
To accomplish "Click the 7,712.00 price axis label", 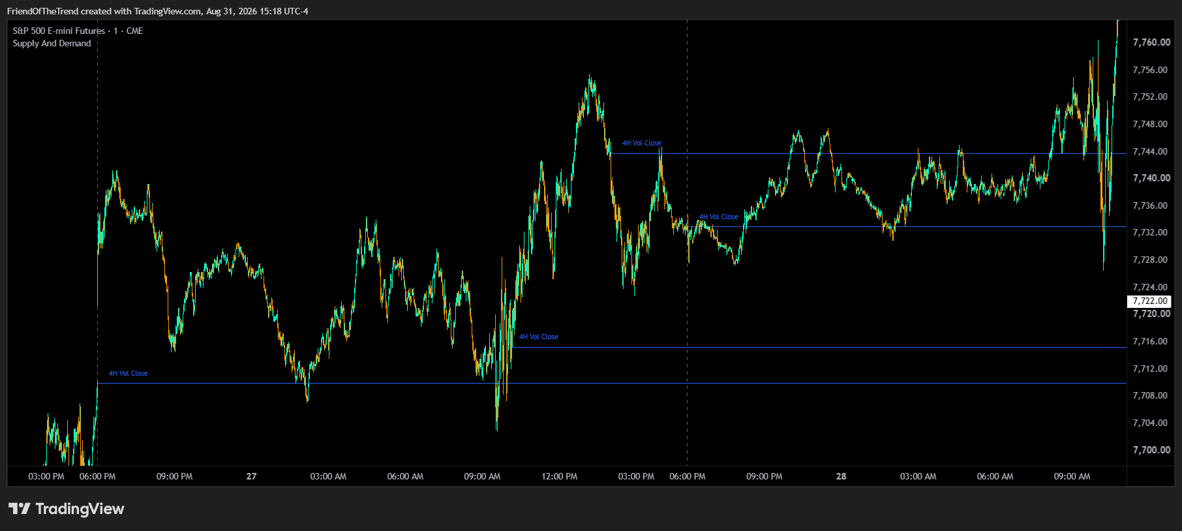I will 1150,369.
